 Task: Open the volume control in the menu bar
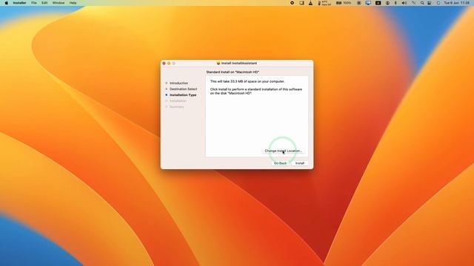tap(404, 3)
